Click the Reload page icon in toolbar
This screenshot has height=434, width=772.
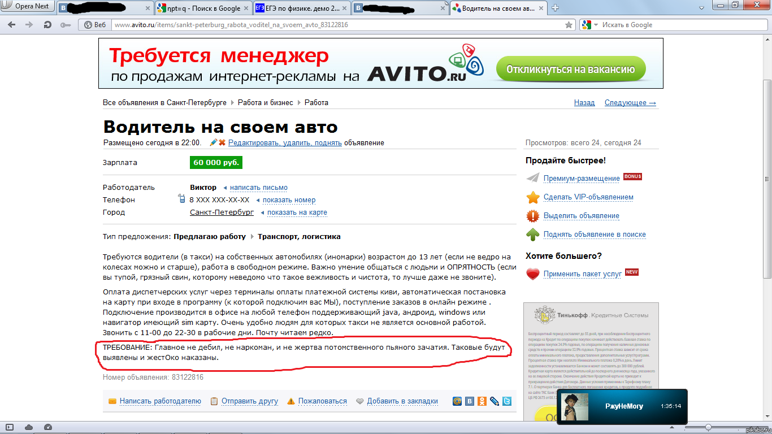(48, 25)
